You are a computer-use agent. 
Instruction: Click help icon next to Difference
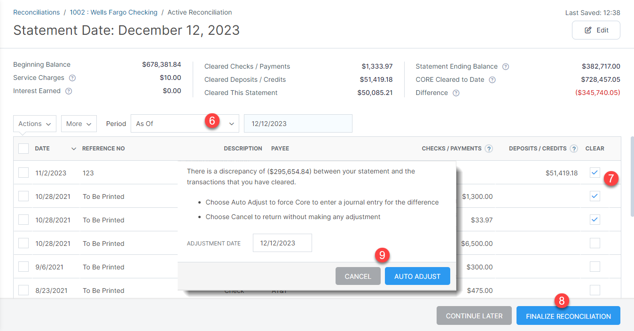click(456, 93)
